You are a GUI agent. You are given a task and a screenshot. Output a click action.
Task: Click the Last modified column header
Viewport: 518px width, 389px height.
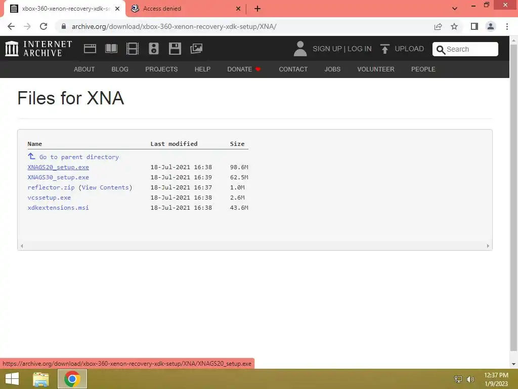pyautogui.click(x=174, y=144)
